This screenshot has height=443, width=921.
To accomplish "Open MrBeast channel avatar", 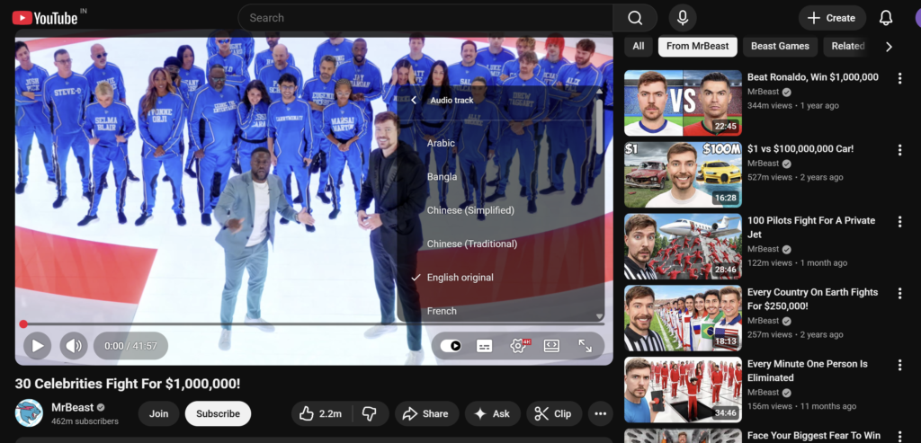I will (29, 413).
